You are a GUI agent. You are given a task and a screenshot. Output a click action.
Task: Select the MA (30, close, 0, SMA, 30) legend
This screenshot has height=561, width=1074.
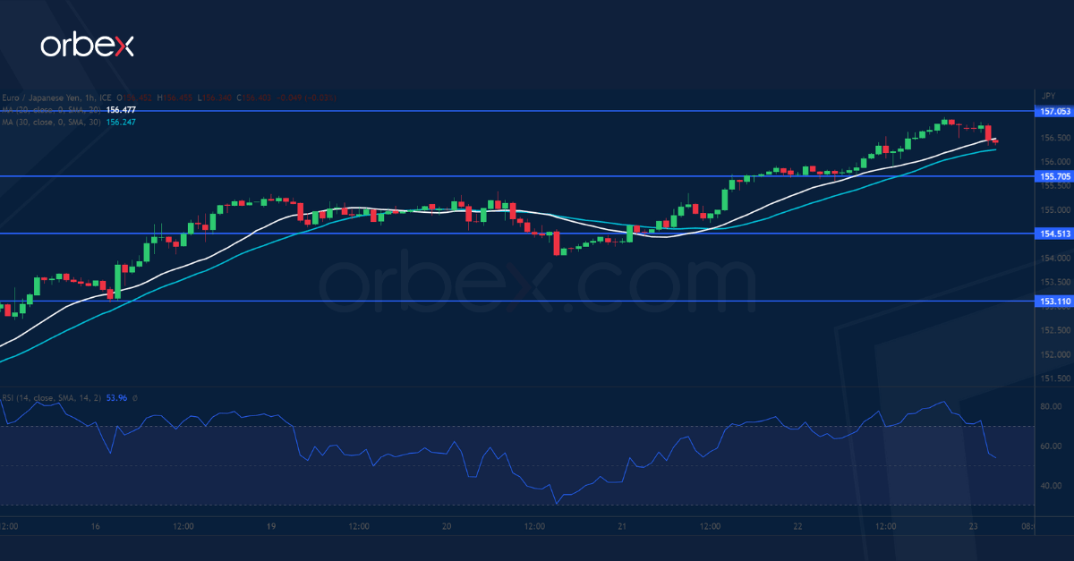point(51,123)
